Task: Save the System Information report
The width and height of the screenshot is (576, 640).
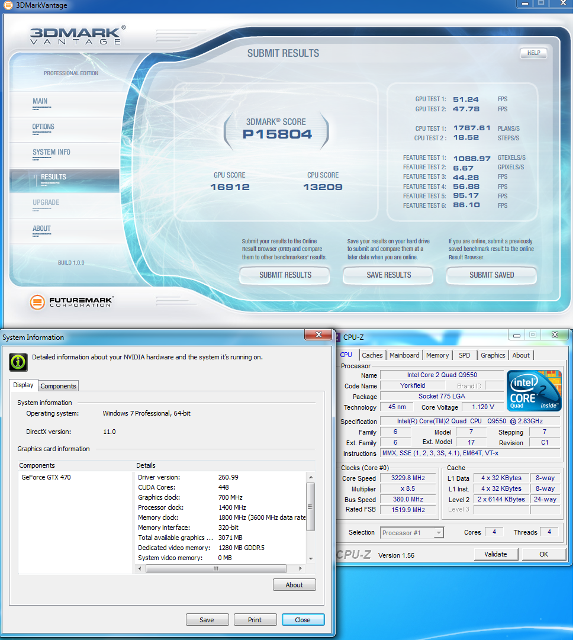Action: click(207, 620)
